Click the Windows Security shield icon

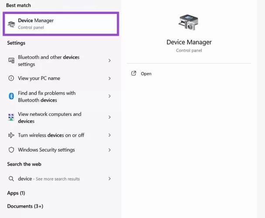click(x=11, y=150)
